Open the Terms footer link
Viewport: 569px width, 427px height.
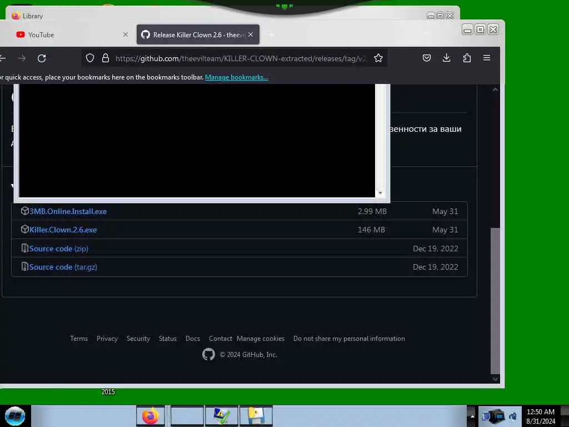pos(79,339)
